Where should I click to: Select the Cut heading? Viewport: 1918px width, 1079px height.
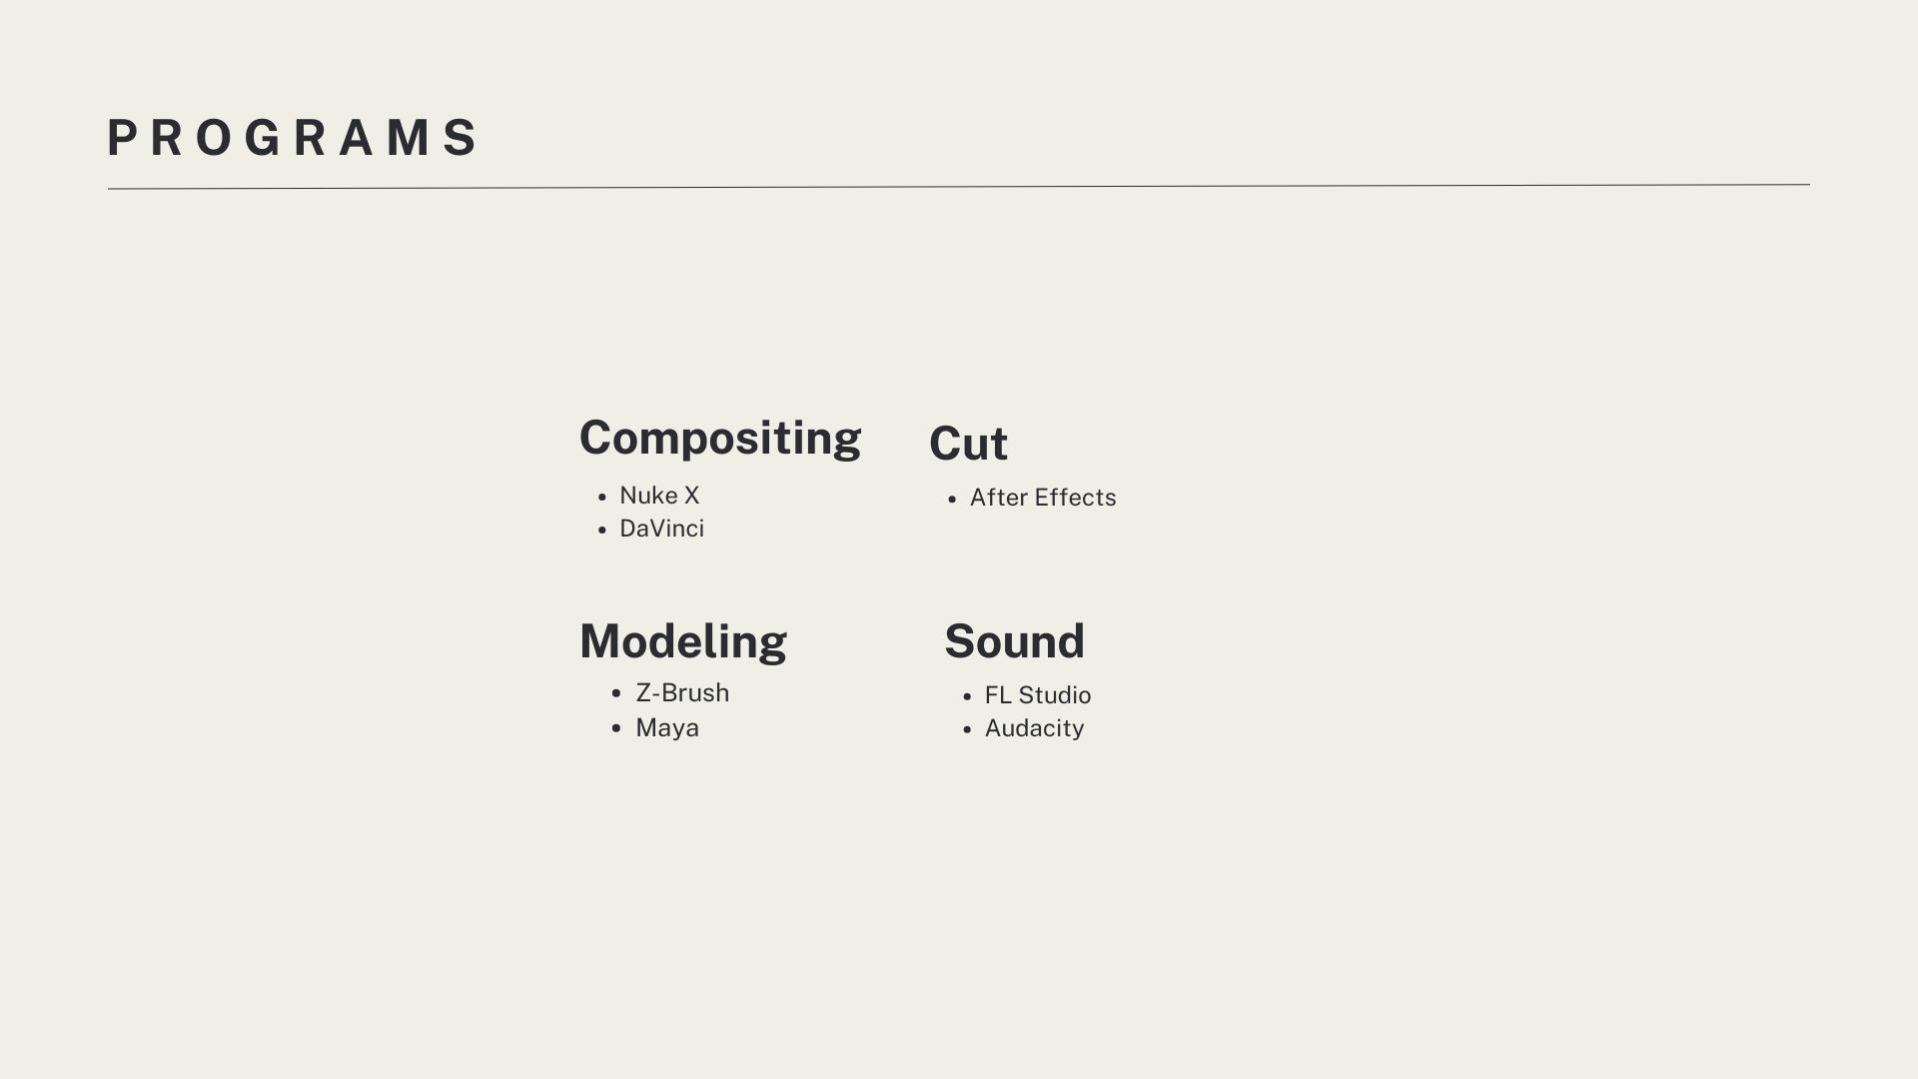tap(968, 444)
